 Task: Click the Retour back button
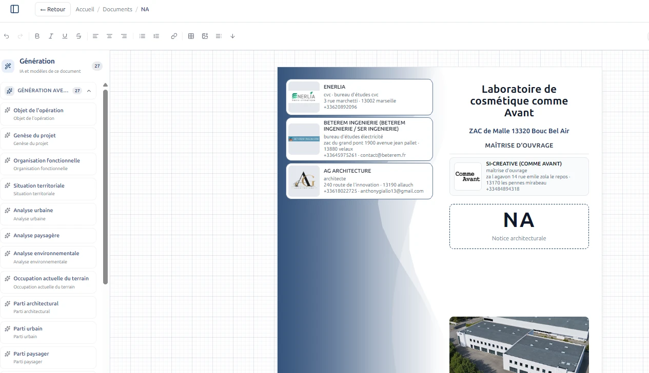tap(53, 9)
